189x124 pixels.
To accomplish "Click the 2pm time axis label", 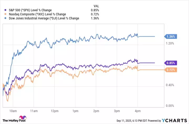I will [96, 110].
